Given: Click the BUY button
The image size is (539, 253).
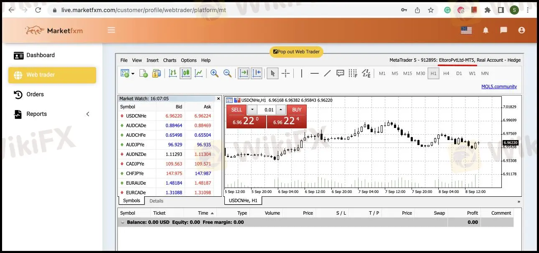Looking at the screenshot, I should pos(296,110).
